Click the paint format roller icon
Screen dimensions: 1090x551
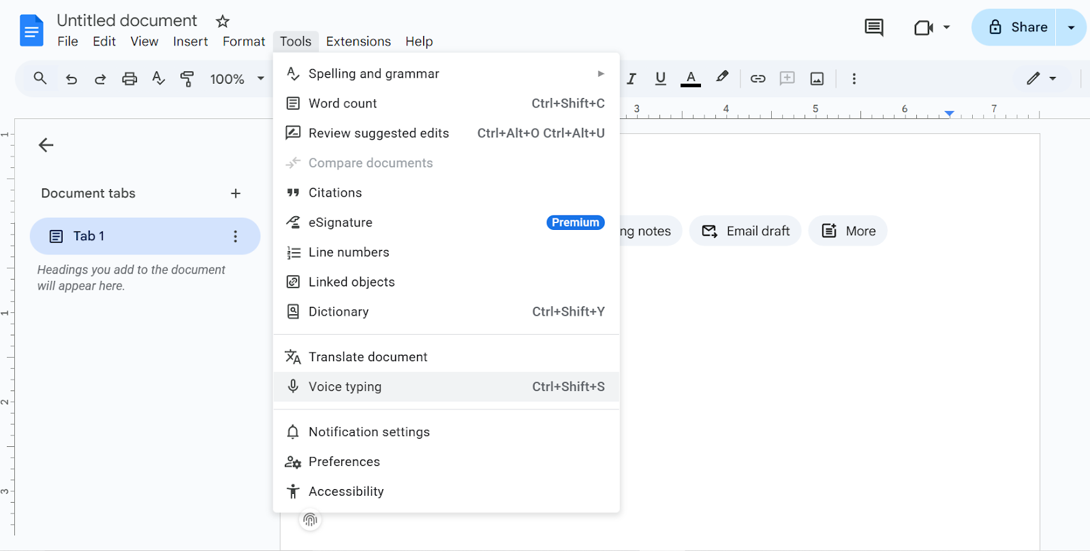click(187, 79)
